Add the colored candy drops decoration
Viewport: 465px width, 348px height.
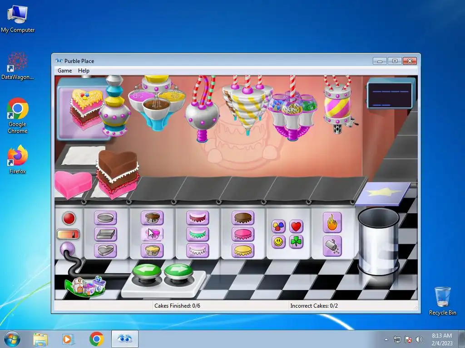[x=278, y=227]
